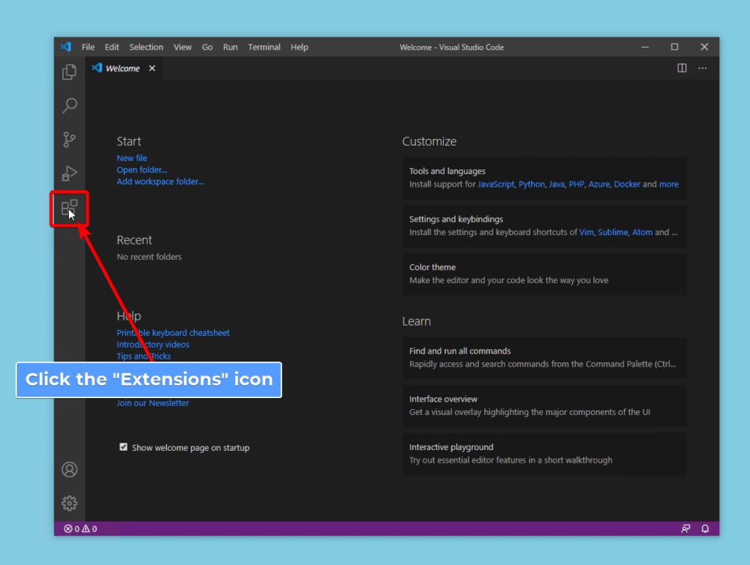Viewport: 750px width, 565px height.
Task: Click the 'No recent folders' text
Action: click(149, 257)
